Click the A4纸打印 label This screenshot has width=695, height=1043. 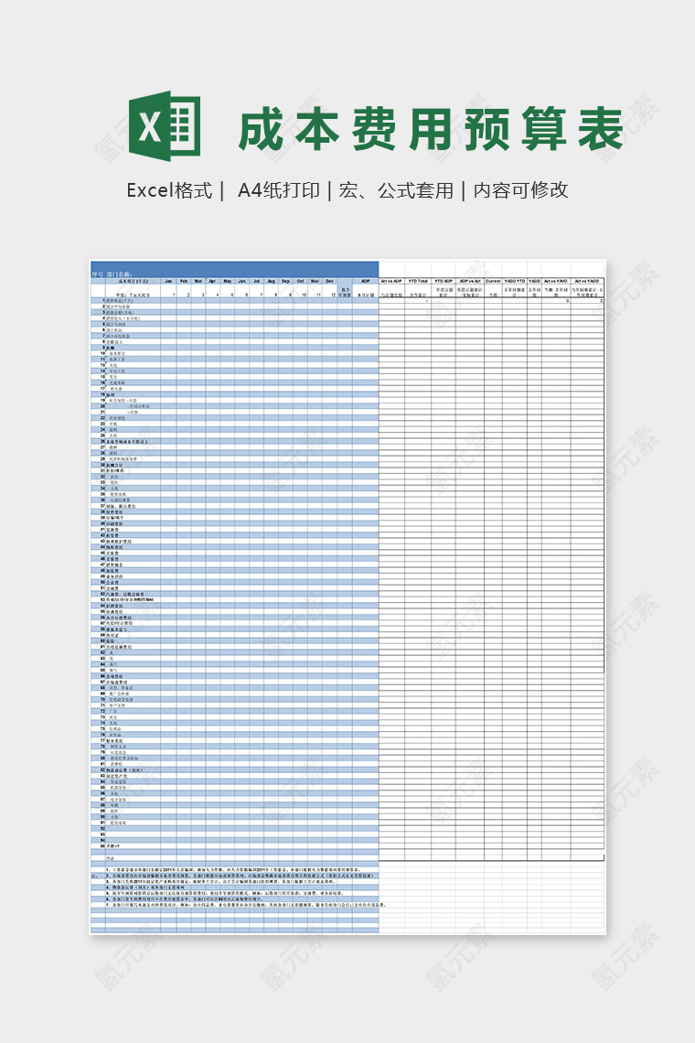(x=279, y=191)
